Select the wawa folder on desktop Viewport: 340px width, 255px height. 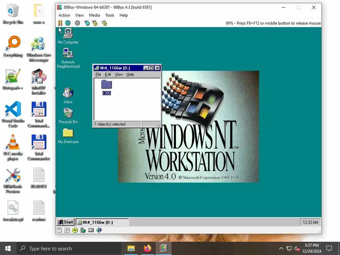pos(39,14)
